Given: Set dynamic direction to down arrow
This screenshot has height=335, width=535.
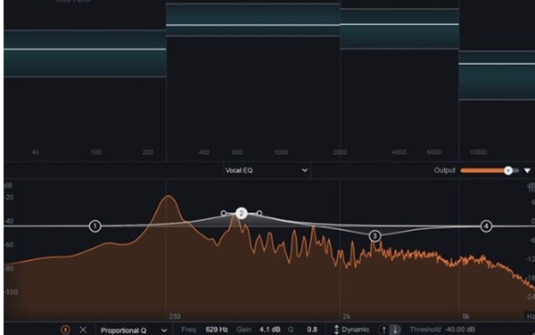Looking at the screenshot, I should click(395, 330).
